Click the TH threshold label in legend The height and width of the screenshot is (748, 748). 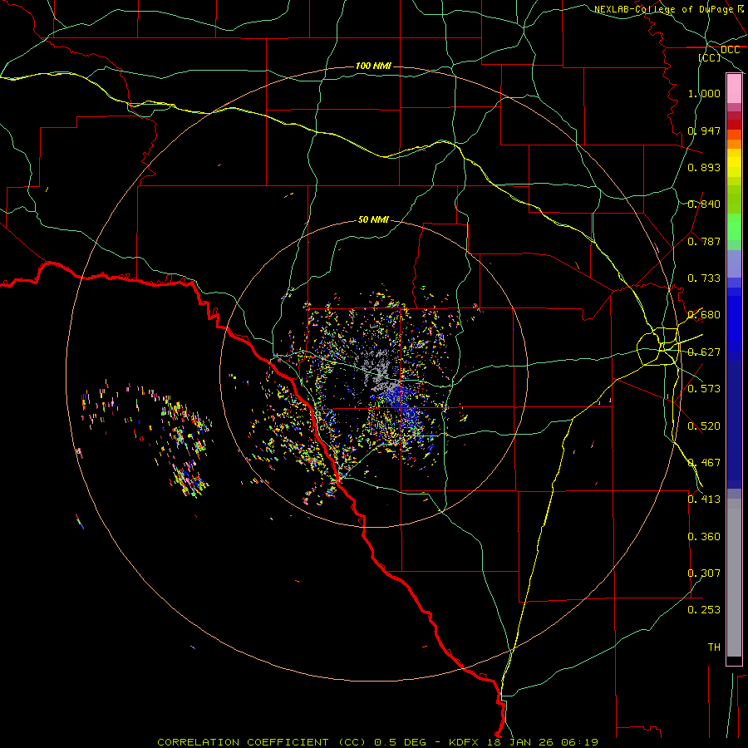714,647
